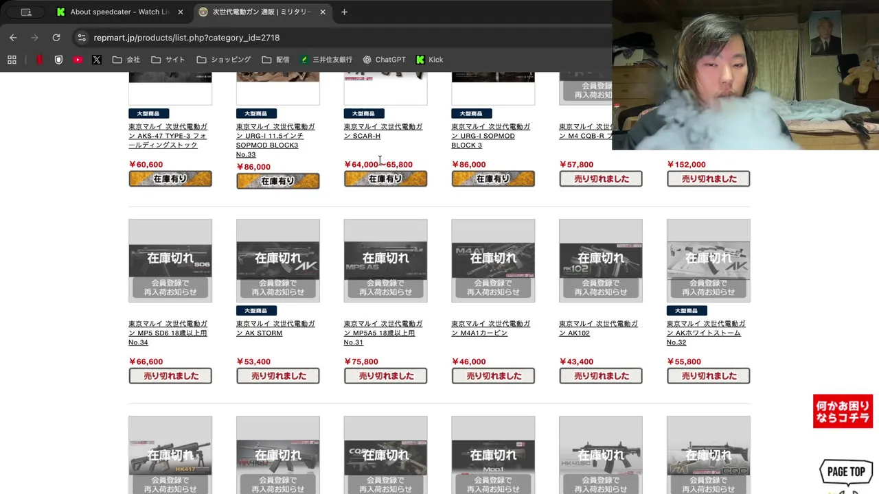The height and width of the screenshot is (494, 879).
Task: Open MP5A5 product thumbnail
Action: (385, 261)
